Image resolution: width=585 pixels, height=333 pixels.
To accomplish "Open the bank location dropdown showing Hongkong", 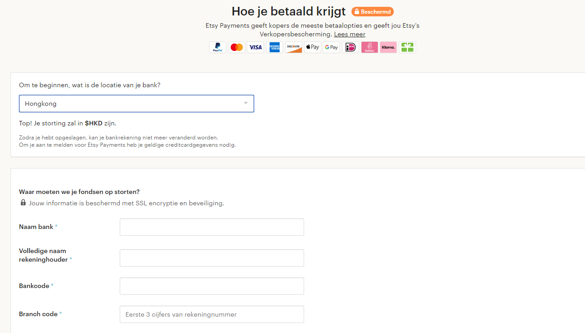I will point(136,104).
